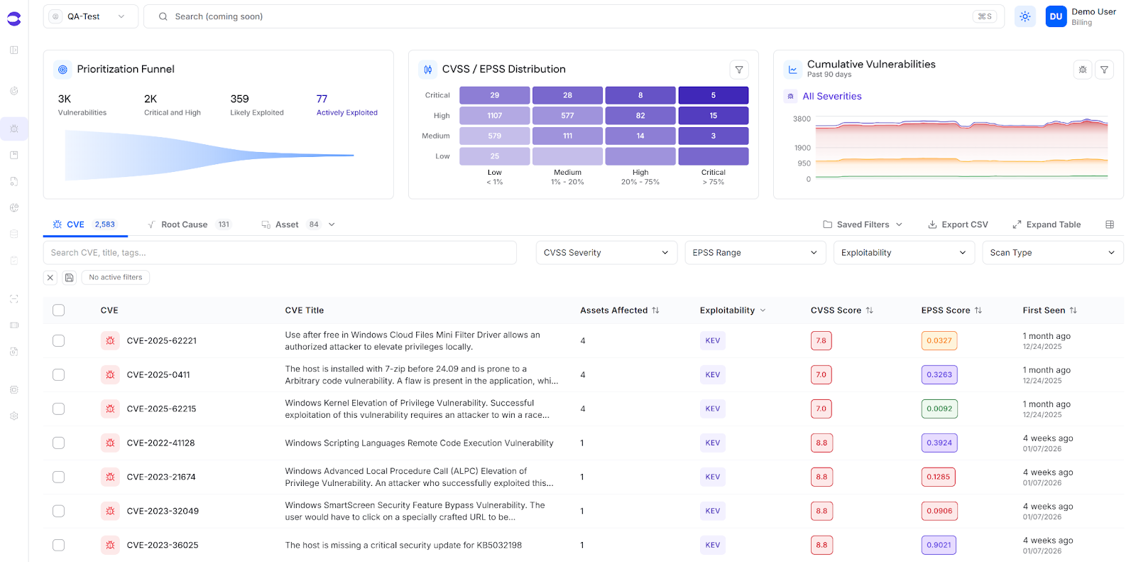The height and width of the screenshot is (562, 1136).
Task: Open the settings gear in the sidebar
Action: click(x=14, y=416)
